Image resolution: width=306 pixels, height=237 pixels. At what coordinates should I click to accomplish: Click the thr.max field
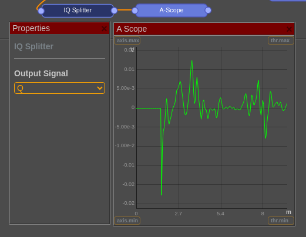[x=281, y=40]
